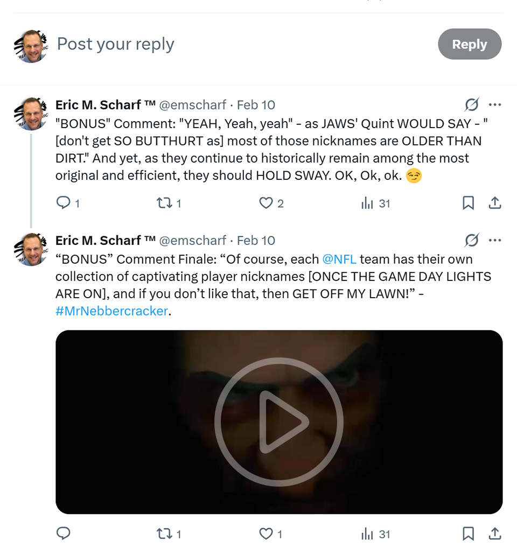
Task: Play the embedded video
Action: pyautogui.click(x=278, y=421)
